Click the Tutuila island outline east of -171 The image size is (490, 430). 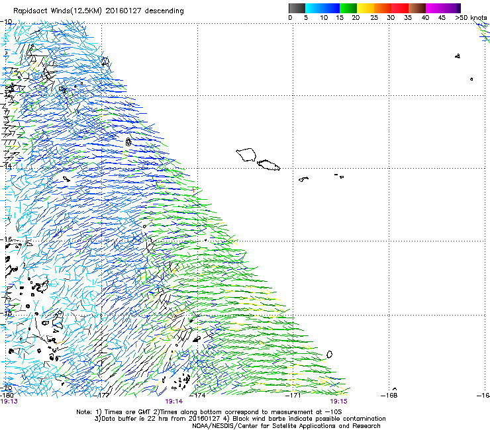click(x=303, y=179)
